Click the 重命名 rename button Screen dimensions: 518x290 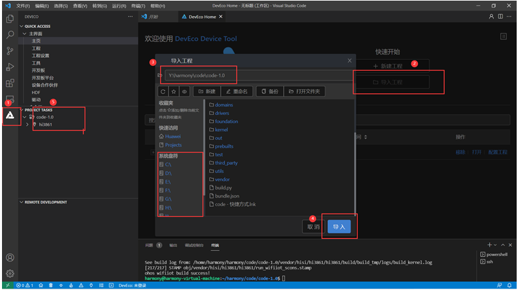[x=237, y=91]
